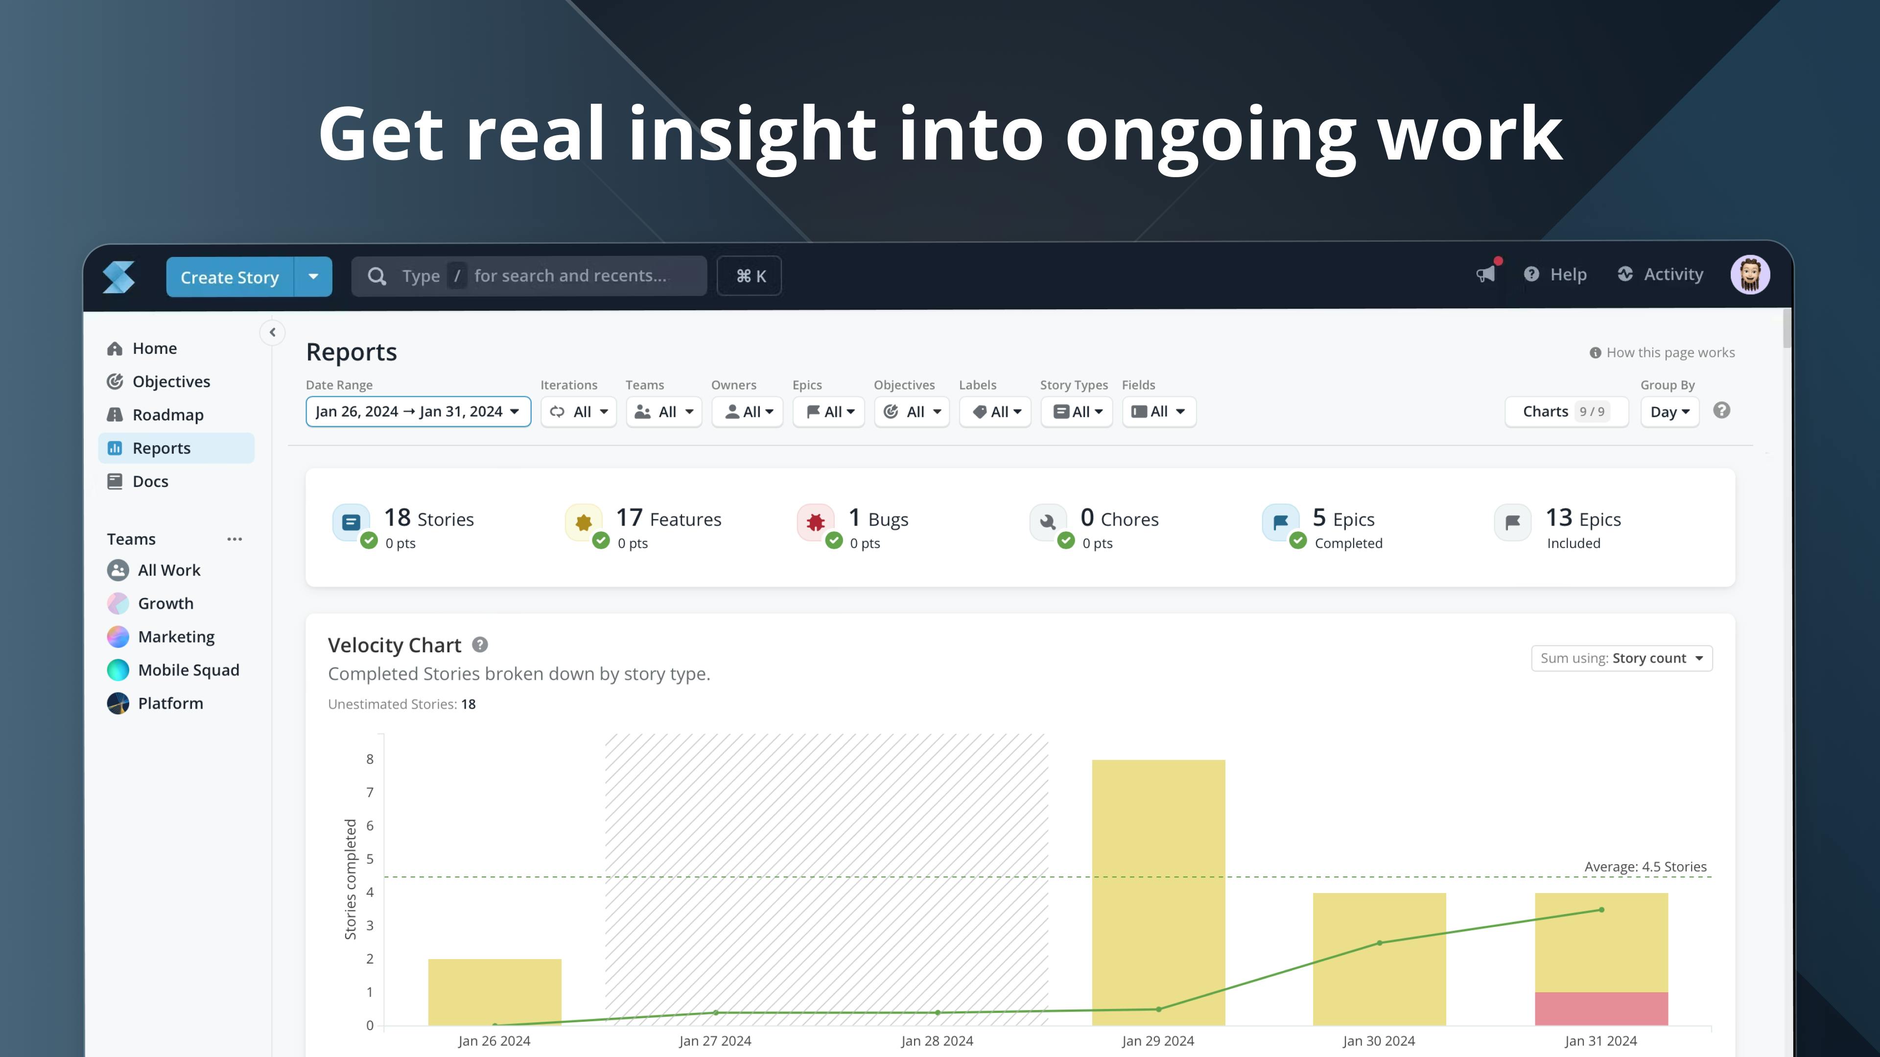Click the Create Story button

(230, 276)
